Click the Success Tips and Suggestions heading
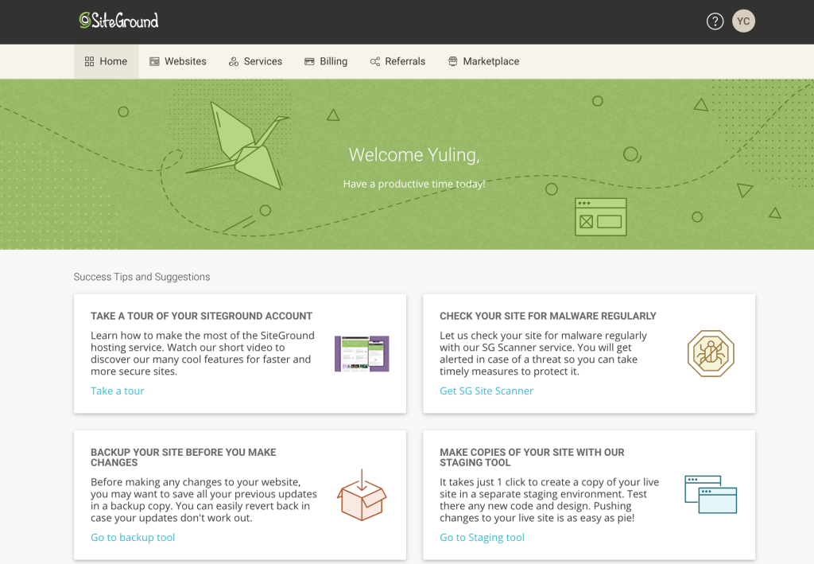 [141, 277]
